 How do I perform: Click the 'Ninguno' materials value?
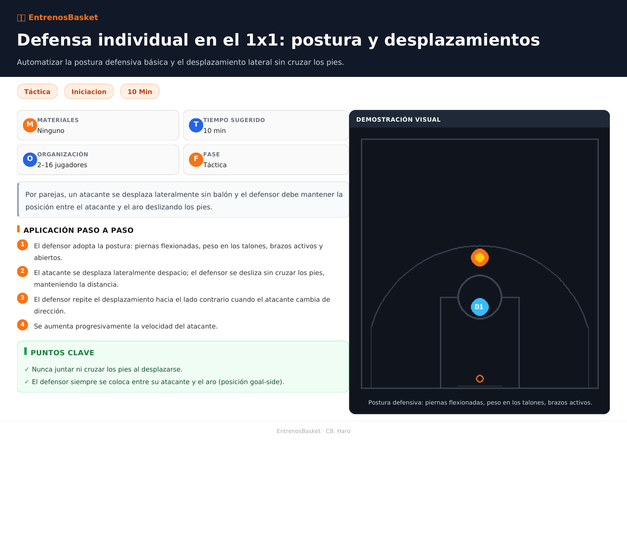pos(51,131)
